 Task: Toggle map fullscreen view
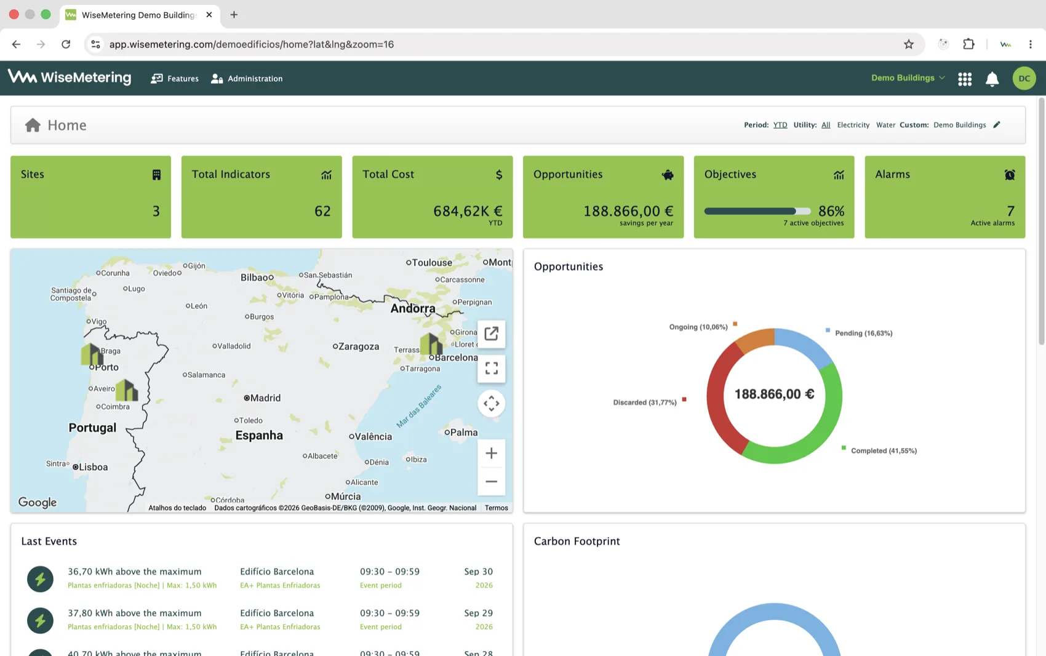[x=491, y=368]
